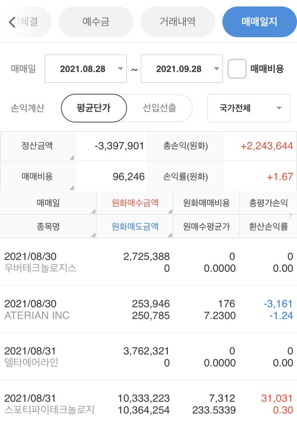Select the 우버테크놀로지스 trade row
This screenshot has width=297, height=425.
tap(149, 262)
